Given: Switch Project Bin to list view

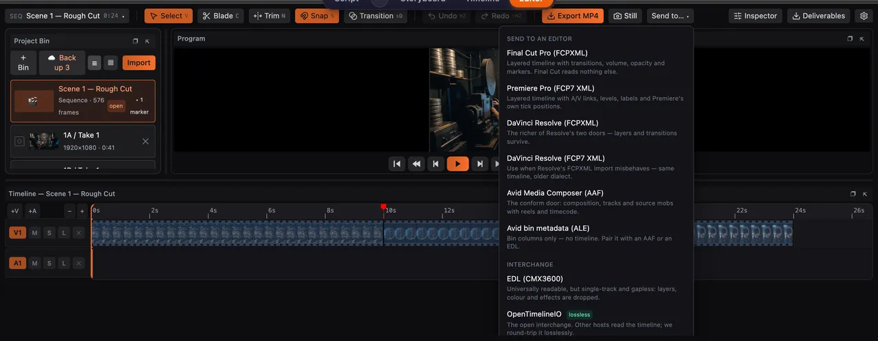Looking at the screenshot, I should click(x=95, y=63).
